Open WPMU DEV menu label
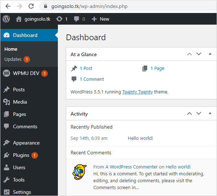 [26, 73]
